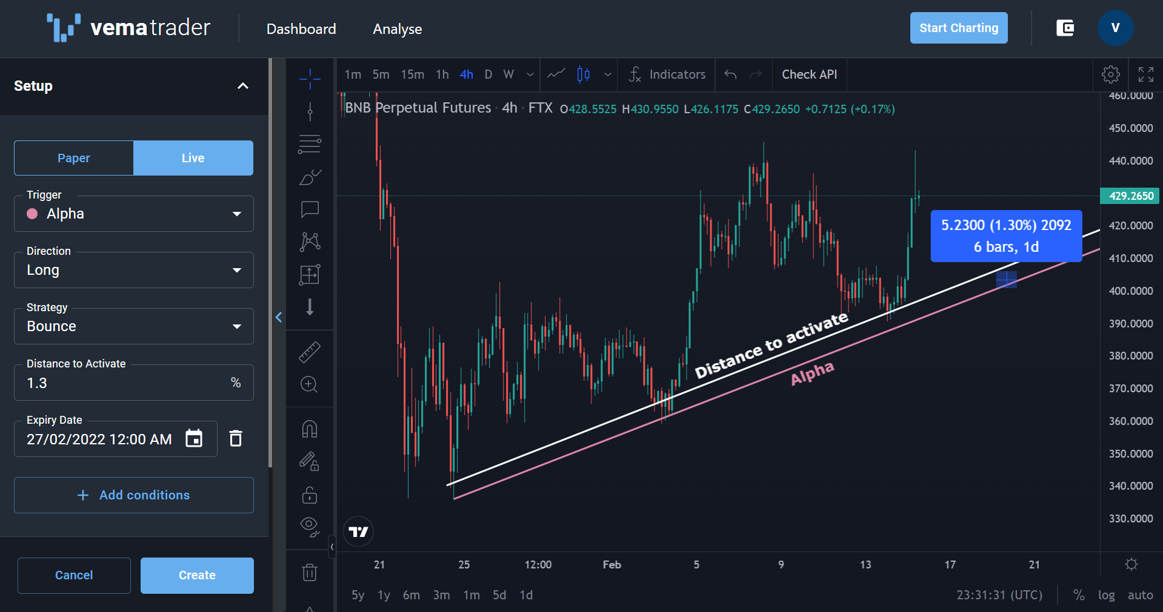Viewport: 1163px width, 612px height.
Task: Select the daily D timeframe
Action: point(488,74)
